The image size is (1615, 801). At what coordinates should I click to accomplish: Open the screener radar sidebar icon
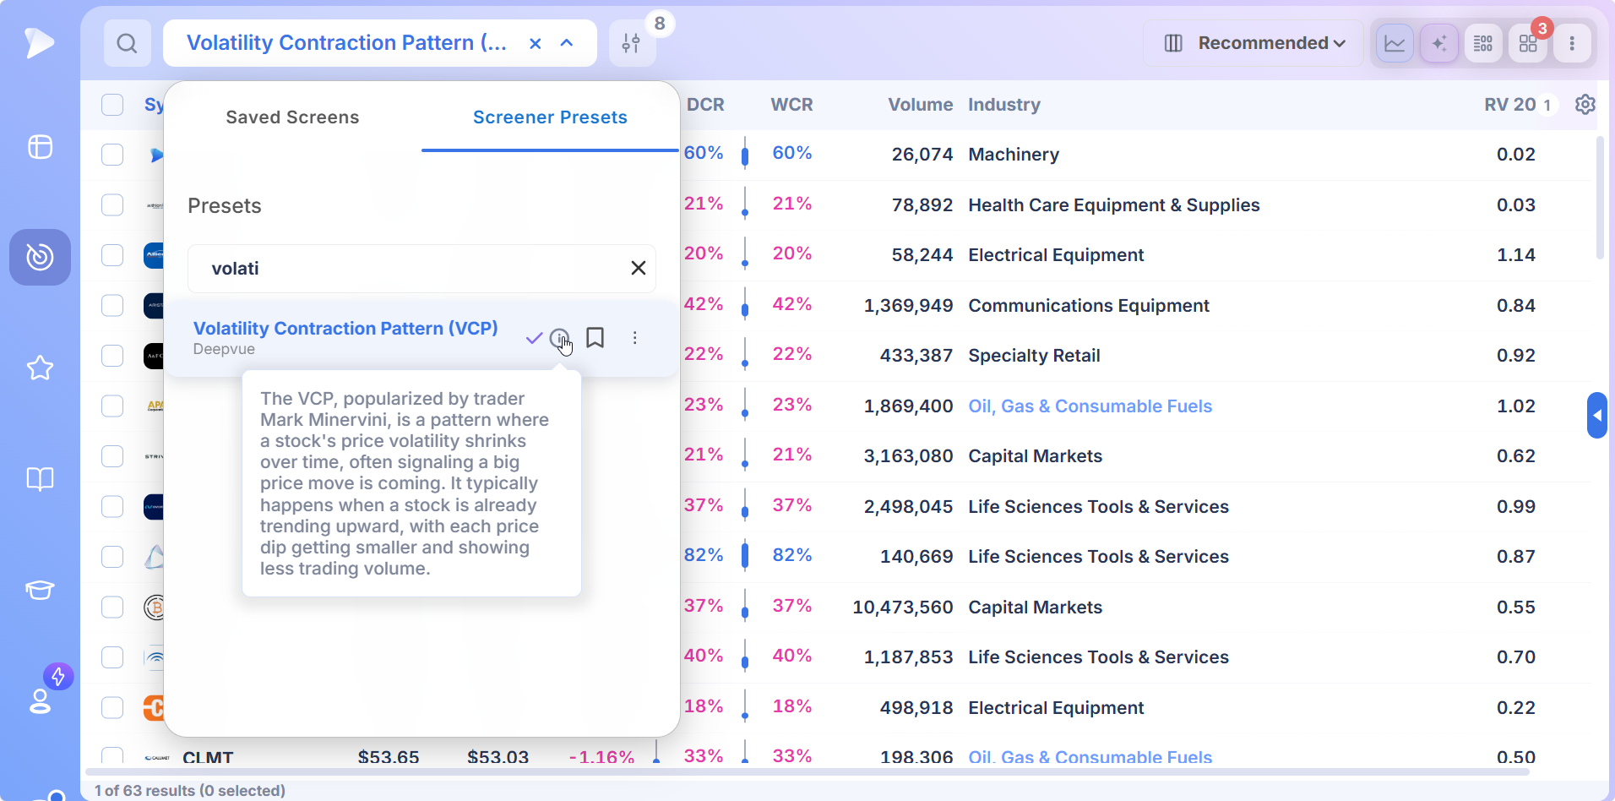coord(40,257)
